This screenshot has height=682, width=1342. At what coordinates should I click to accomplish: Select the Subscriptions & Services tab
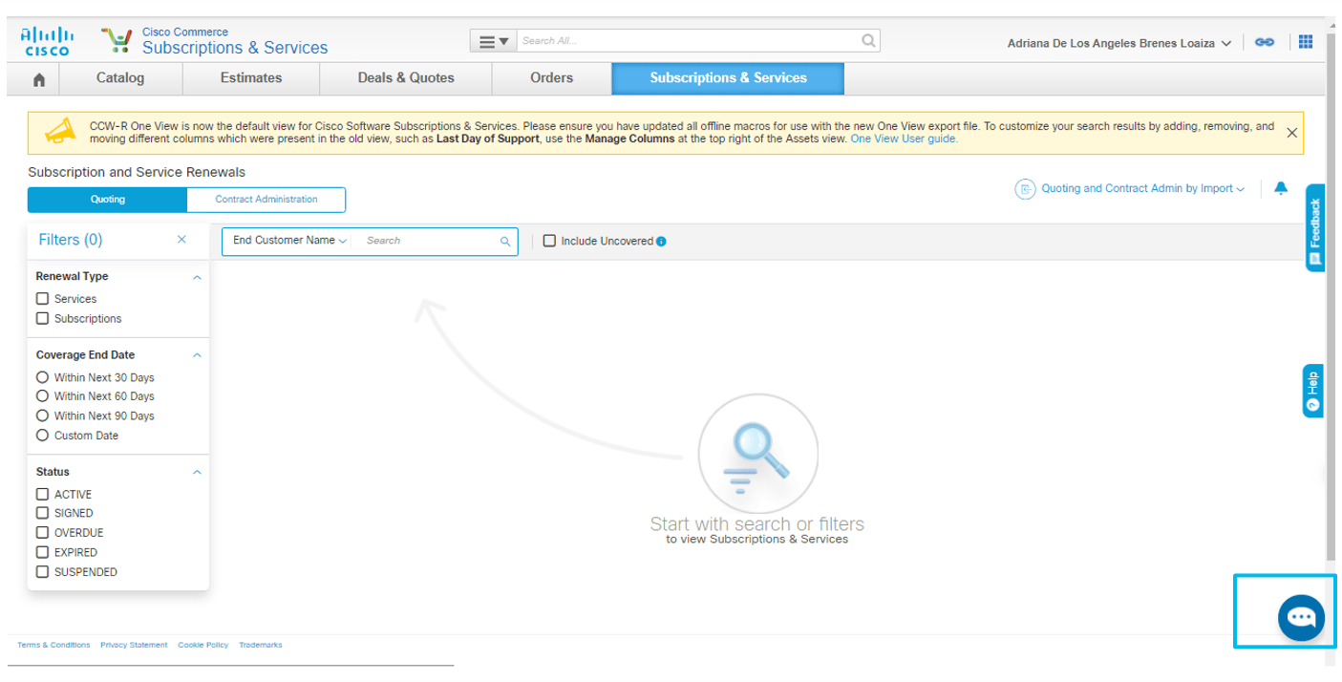(x=728, y=78)
